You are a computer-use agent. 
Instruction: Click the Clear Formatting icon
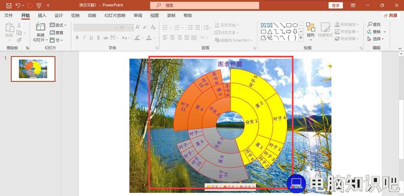pos(153,27)
